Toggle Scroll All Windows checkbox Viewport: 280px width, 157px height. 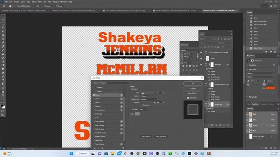point(17,6)
